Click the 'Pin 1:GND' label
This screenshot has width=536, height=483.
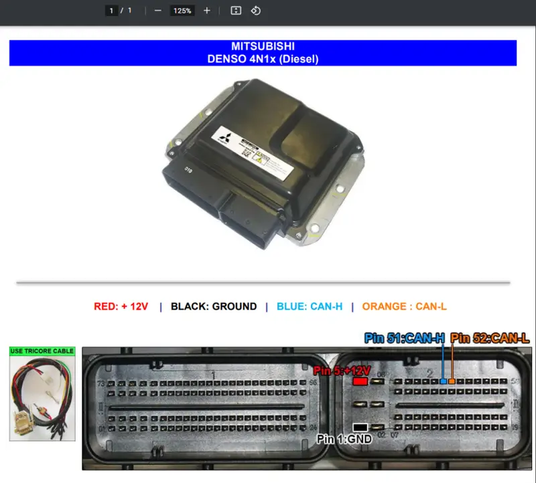tap(344, 439)
